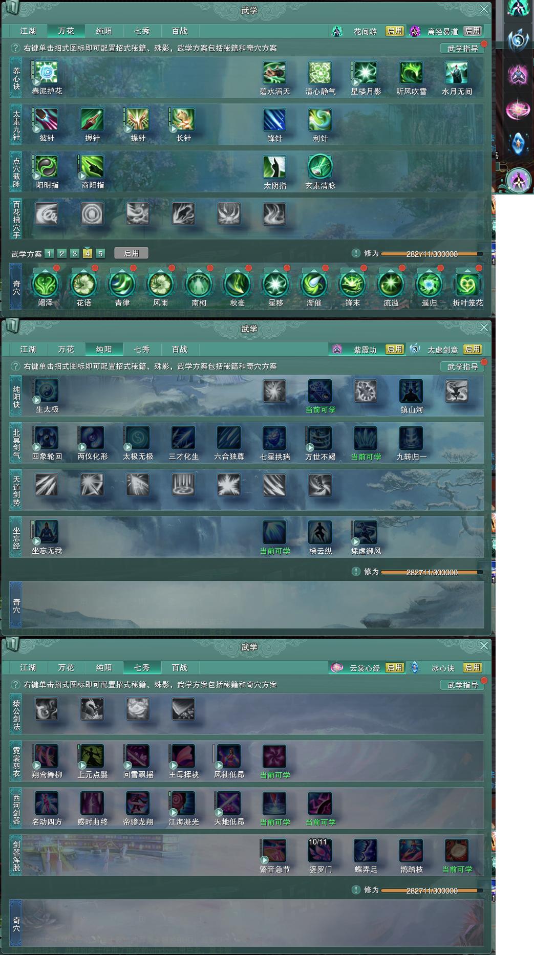Click 启用 button next to scheme numbers
Image resolution: width=534 pixels, height=955 pixels.
point(131,253)
